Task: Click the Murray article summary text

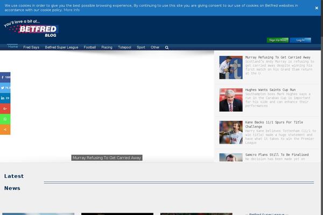Action: [279, 68]
